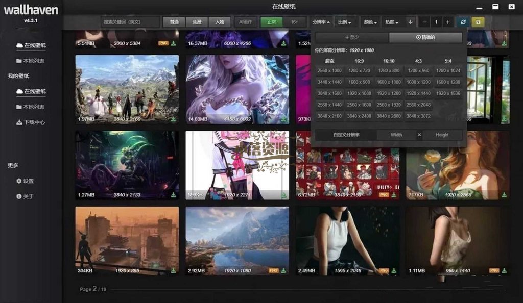Open 本地列表 under the 我的壁纸 heading
523x303 pixels.
pyautogui.click(x=30, y=107)
